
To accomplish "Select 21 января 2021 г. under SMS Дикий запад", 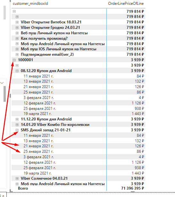I will pos(38,146).
